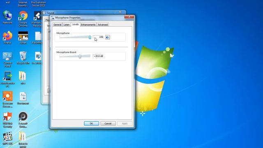Open the Advanced tab
This screenshot has height=148, width=263.
pyautogui.click(x=103, y=25)
